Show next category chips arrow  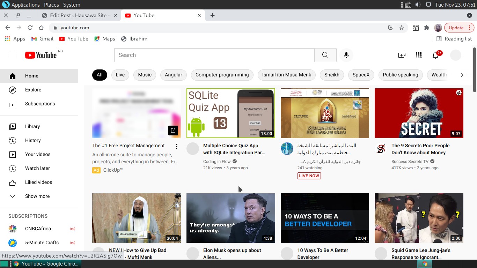pyautogui.click(x=462, y=75)
